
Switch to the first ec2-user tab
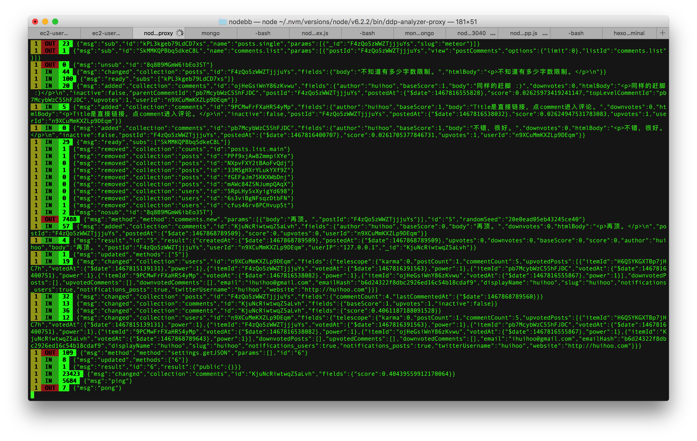pyautogui.click(x=54, y=33)
